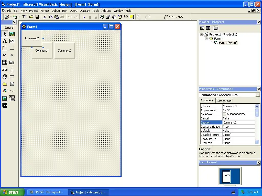Select the DirListBox folder tool
The width and height of the screenshot is (262, 196).
tap(5, 84)
